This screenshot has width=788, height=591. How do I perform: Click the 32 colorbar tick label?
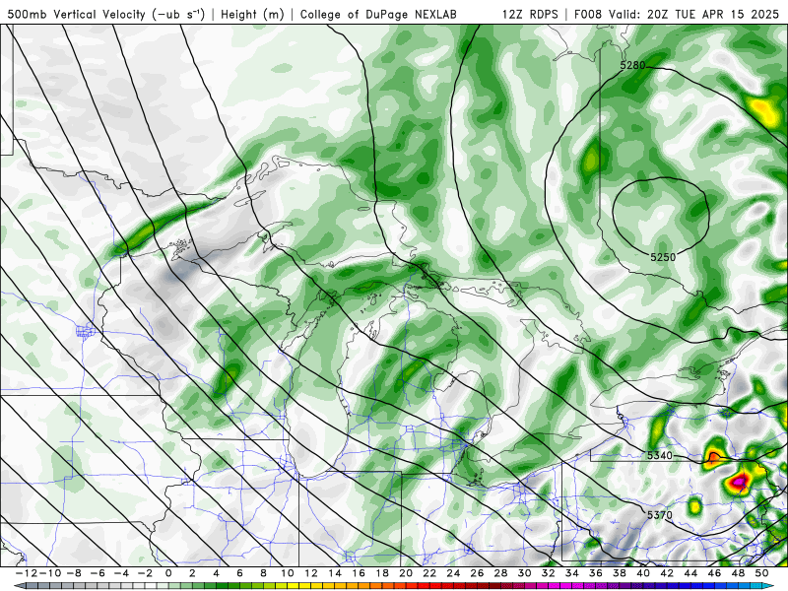pyautogui.click(x=549, y=573)
